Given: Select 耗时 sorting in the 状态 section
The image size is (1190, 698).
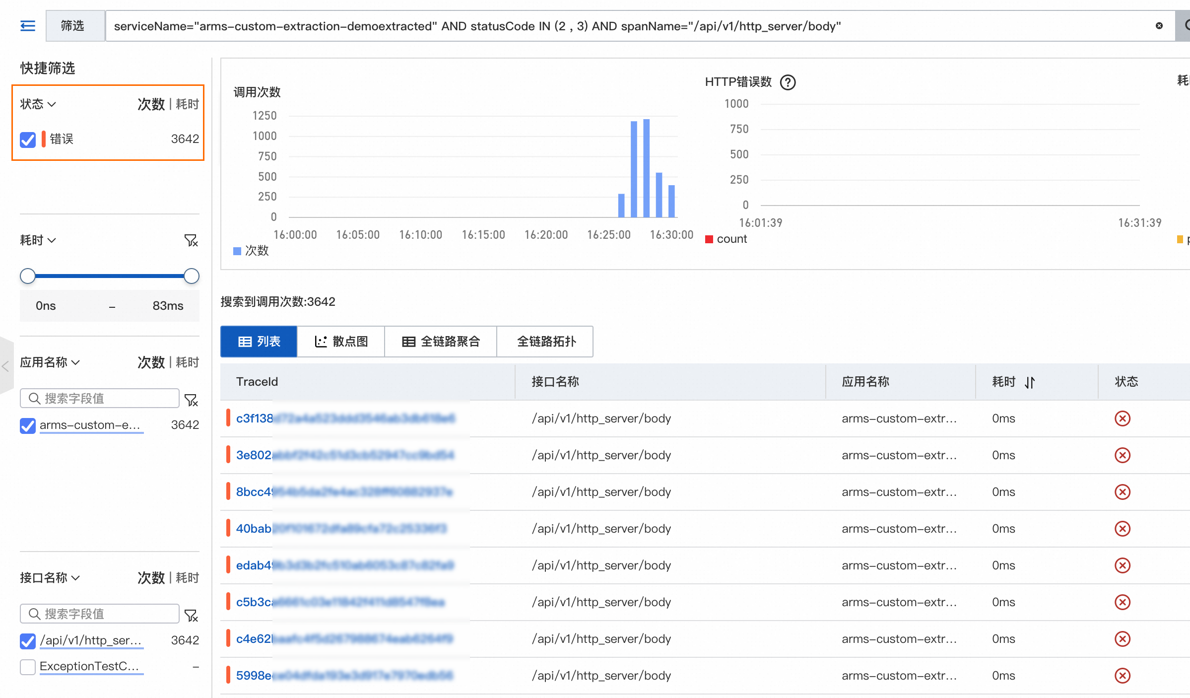Looking at the screenshot, I should tap(188, 104).
